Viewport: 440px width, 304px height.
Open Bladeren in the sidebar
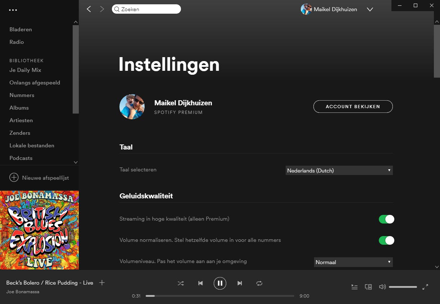[21, 29]
